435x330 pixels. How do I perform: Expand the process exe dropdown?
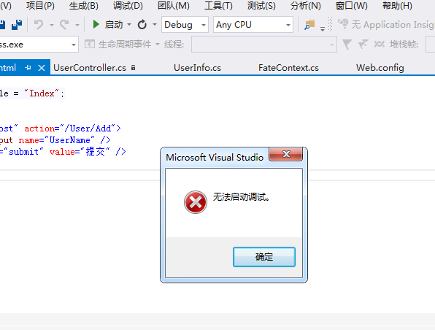74,45
